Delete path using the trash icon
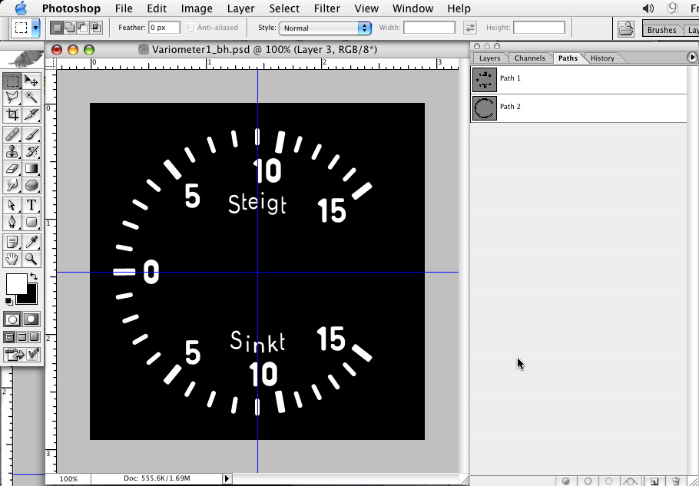Screen dimensions: 699x486 [676, 481]
